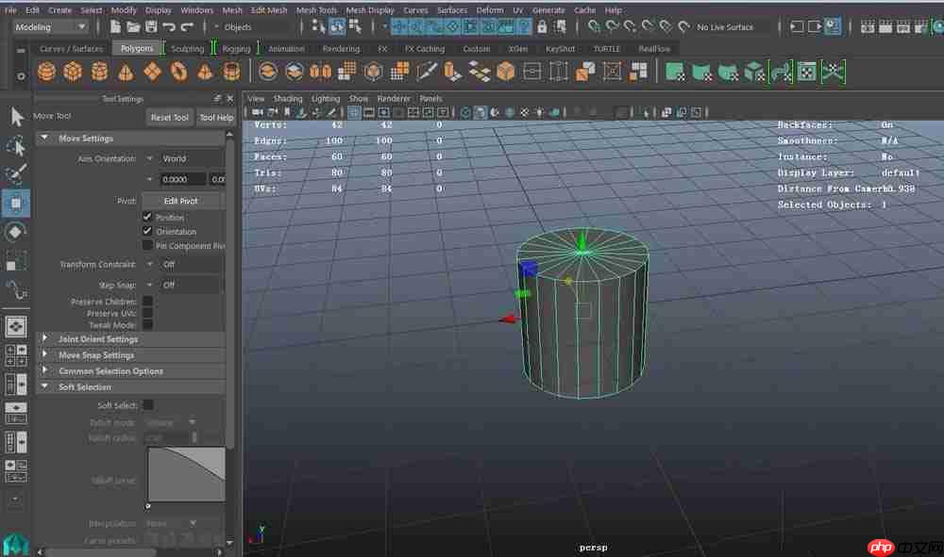944x557 pixels.
Task: Open the viewport Lighting menu
Action: (326, 99)
